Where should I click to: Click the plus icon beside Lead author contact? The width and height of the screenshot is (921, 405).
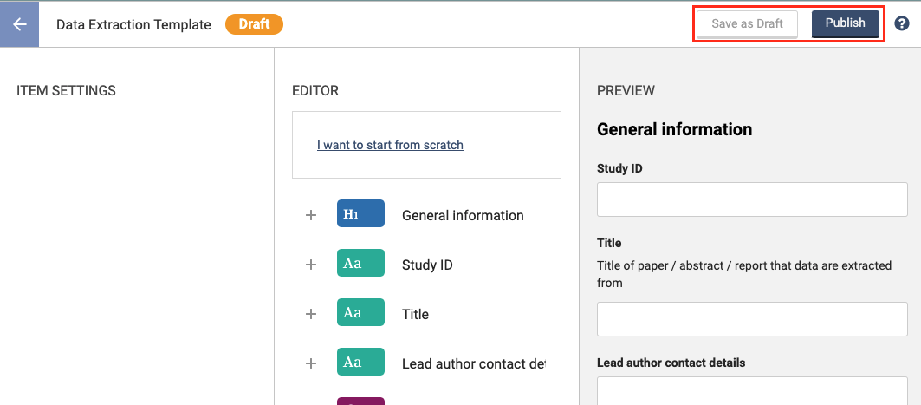[311, 363]
